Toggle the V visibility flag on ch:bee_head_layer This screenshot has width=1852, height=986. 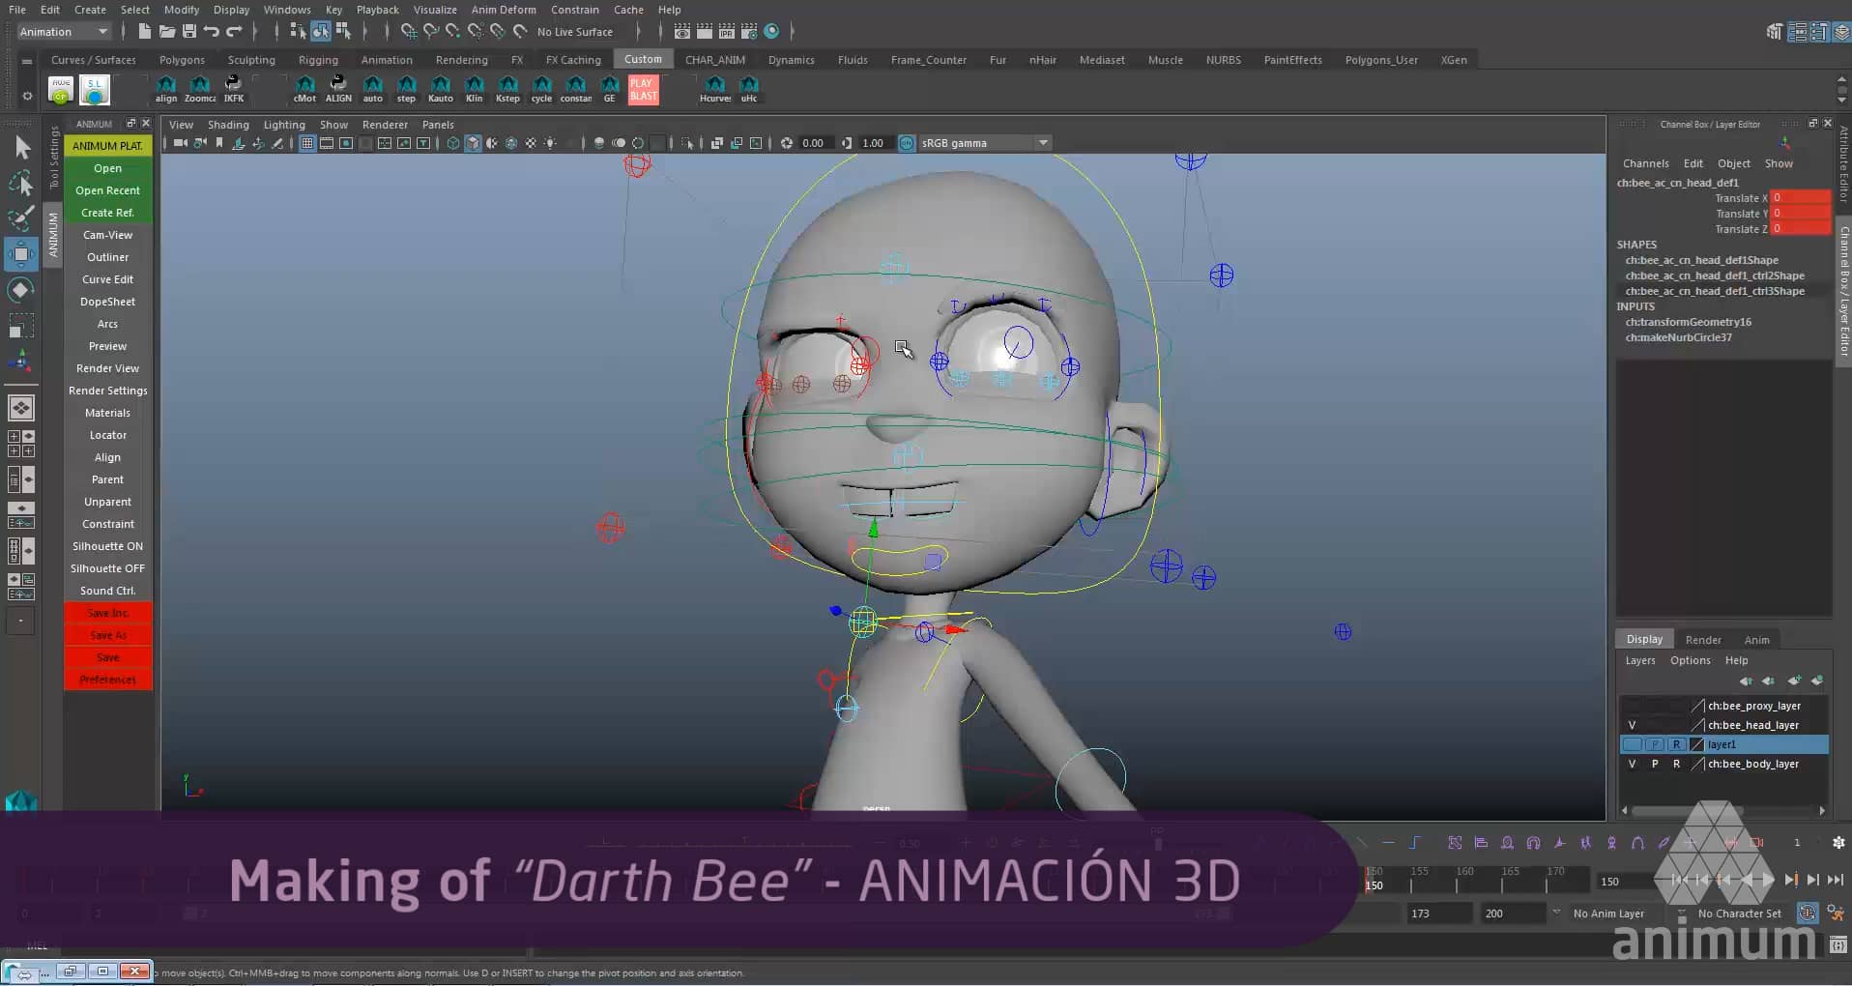1633,725
